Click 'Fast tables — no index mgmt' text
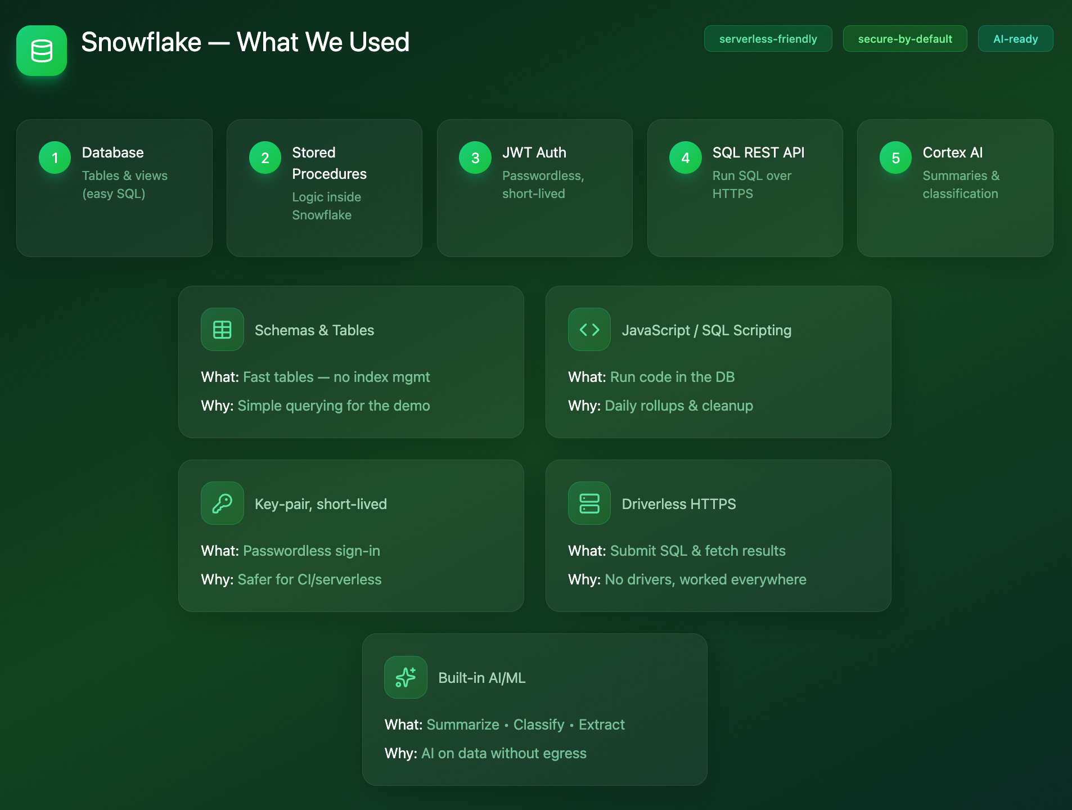 336,377
